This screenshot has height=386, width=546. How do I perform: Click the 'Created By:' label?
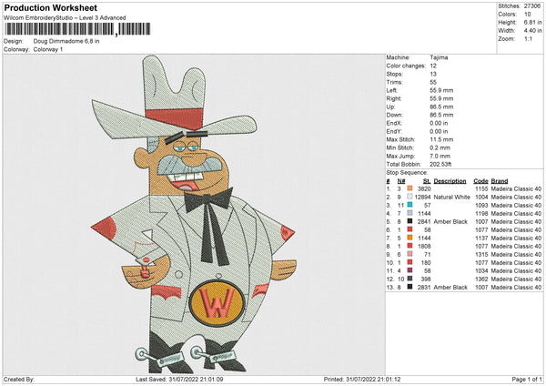pyautogui.click(x=19, y=379)
